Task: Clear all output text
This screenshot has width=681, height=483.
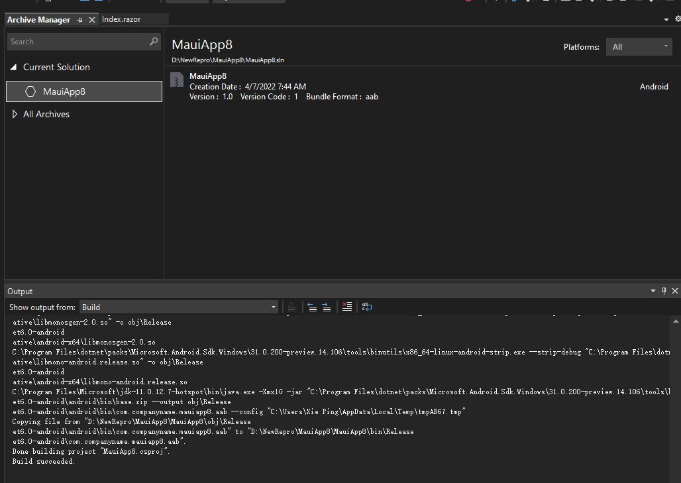Action: tap(347, 307)
